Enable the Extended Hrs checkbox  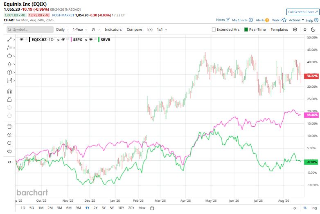(x=214, y=30)
